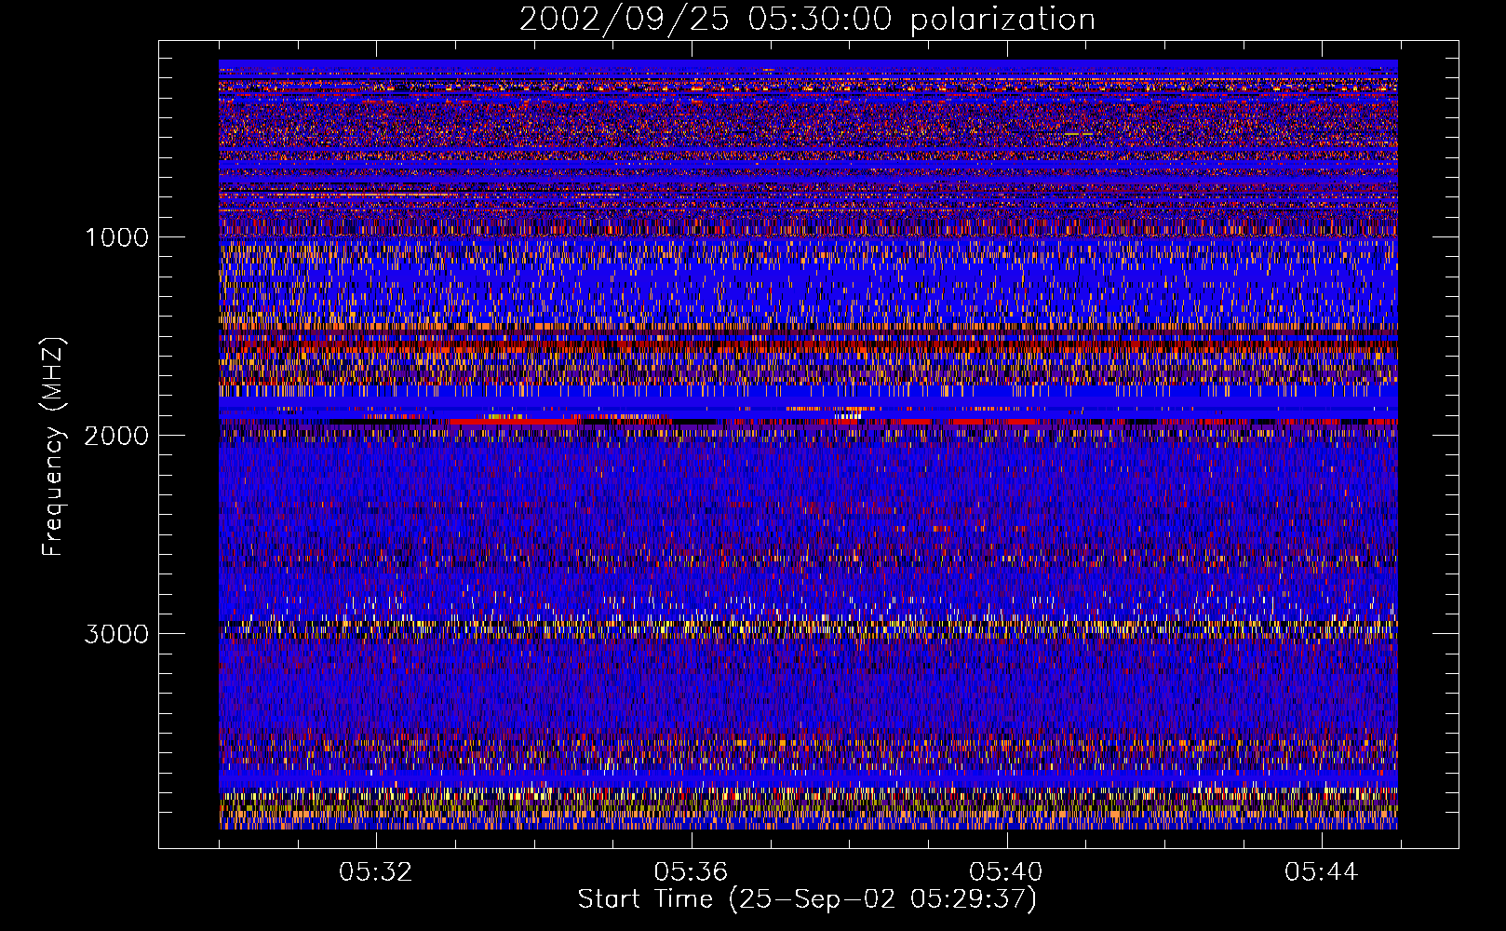Image resolution: width=1506 pixels, height=931 pixels.
Task: Click the '2000' frequency tick label
Action: pyautogui.click(x=116, y=436)
